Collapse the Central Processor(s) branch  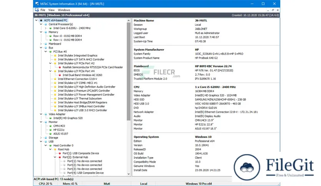point(41,24)
